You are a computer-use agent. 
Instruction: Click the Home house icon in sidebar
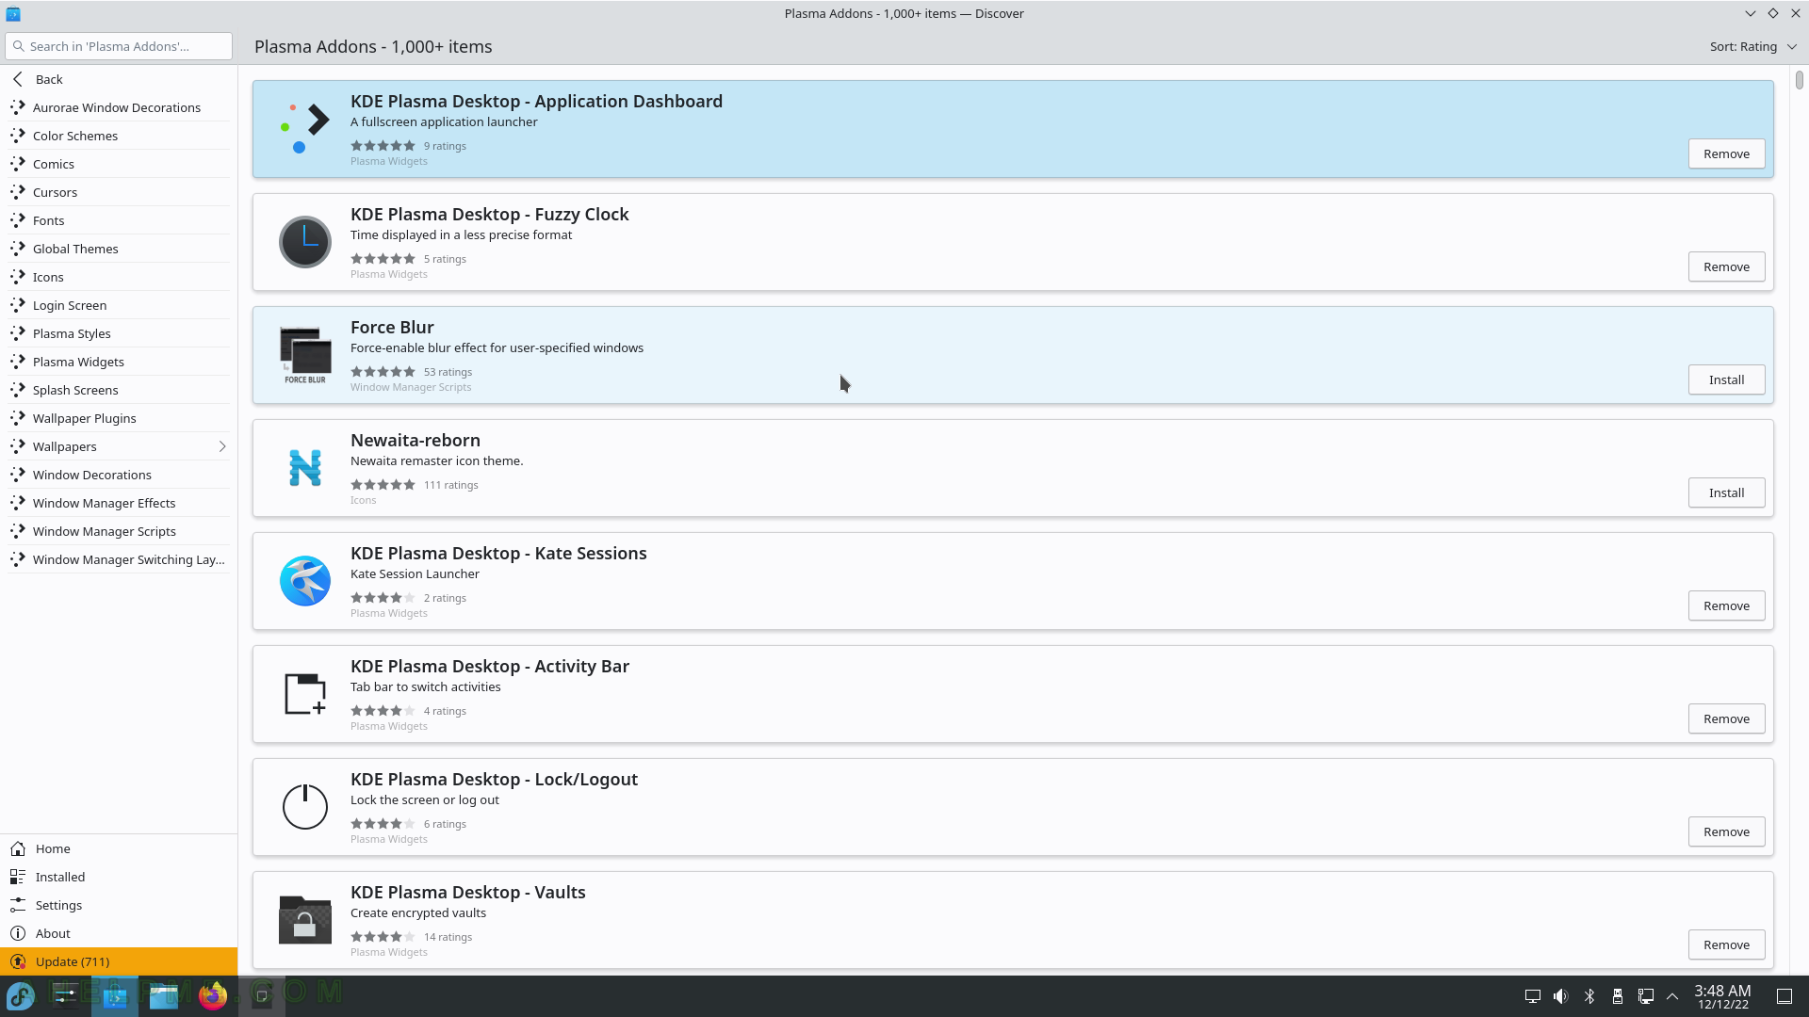pos(18,848)
